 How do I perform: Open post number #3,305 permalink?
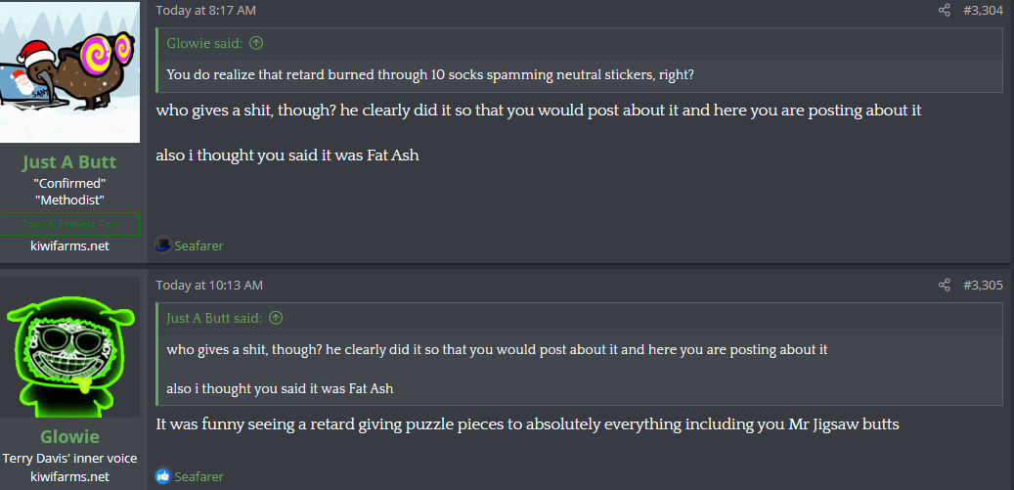pyautogui.click(x=984, y=286)
